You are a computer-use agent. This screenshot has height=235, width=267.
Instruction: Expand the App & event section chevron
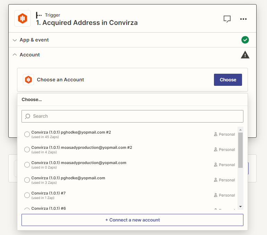coord(15,40)
